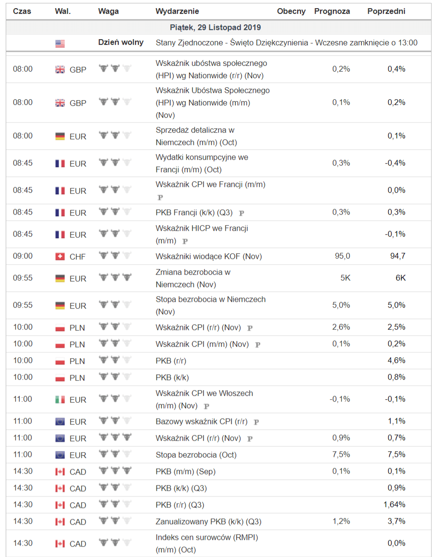The width and height of the screenshot is (433, 557).
Task: Click the 'Piątek, 29 Listopad 2019' date row
Action: tap(216, 28)
